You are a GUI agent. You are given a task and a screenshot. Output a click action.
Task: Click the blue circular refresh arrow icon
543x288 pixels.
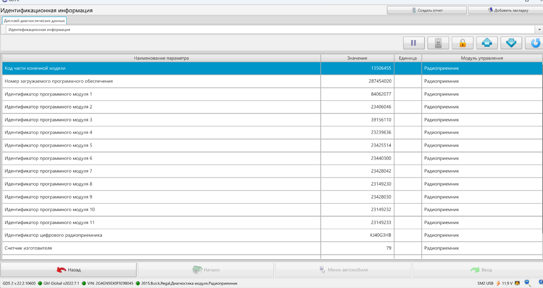coord(535,43)
